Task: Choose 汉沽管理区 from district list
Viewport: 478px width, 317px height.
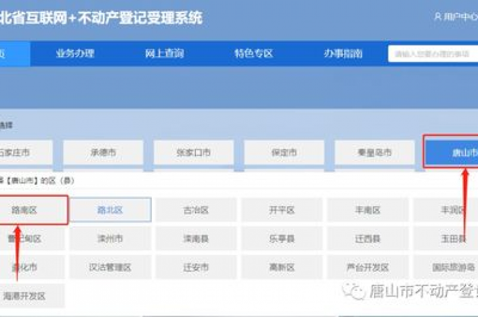Action: (x=110, y=267)
